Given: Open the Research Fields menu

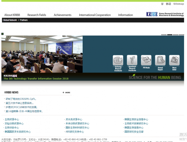Looking at the screenshot, I should [x=37, y=15].
